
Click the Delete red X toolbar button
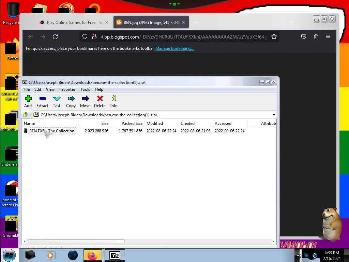coord(100,101)
